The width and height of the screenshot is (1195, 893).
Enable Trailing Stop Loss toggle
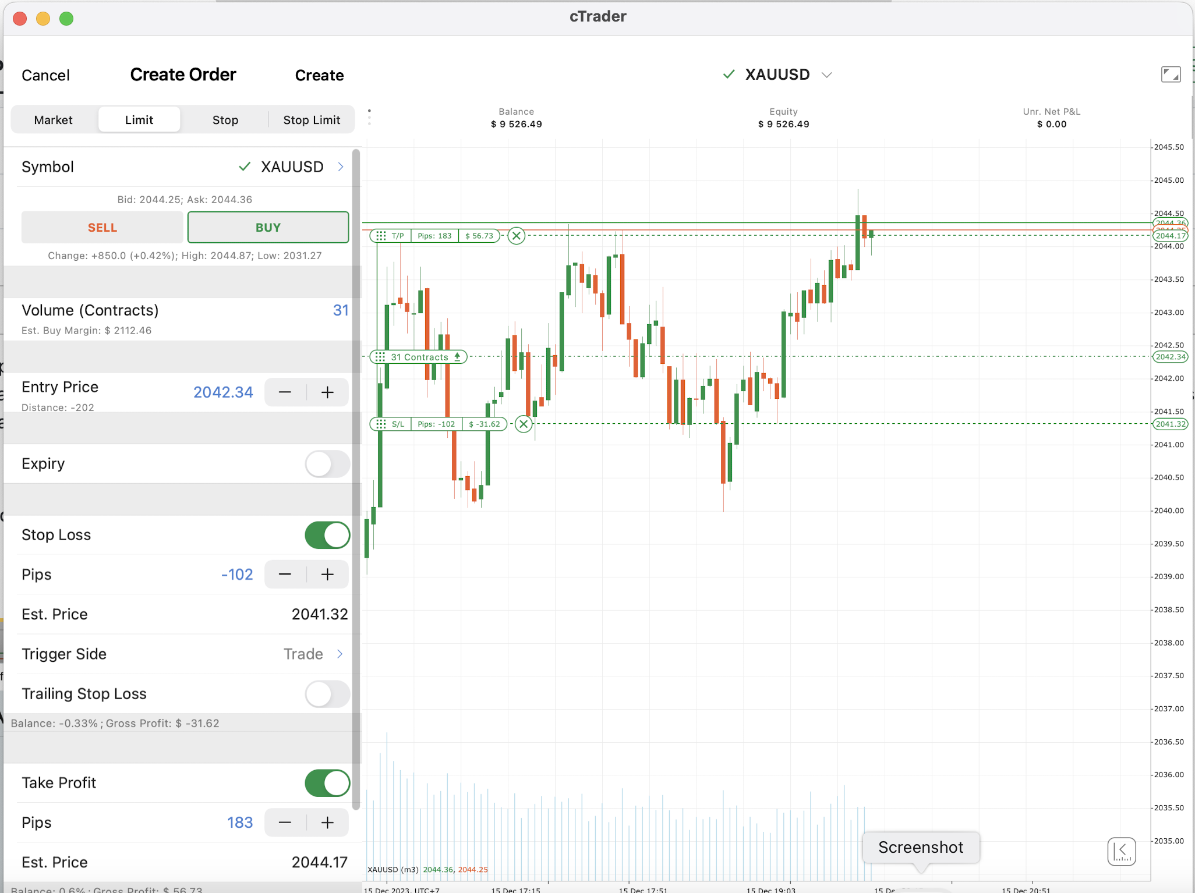(x=327, y=694)
